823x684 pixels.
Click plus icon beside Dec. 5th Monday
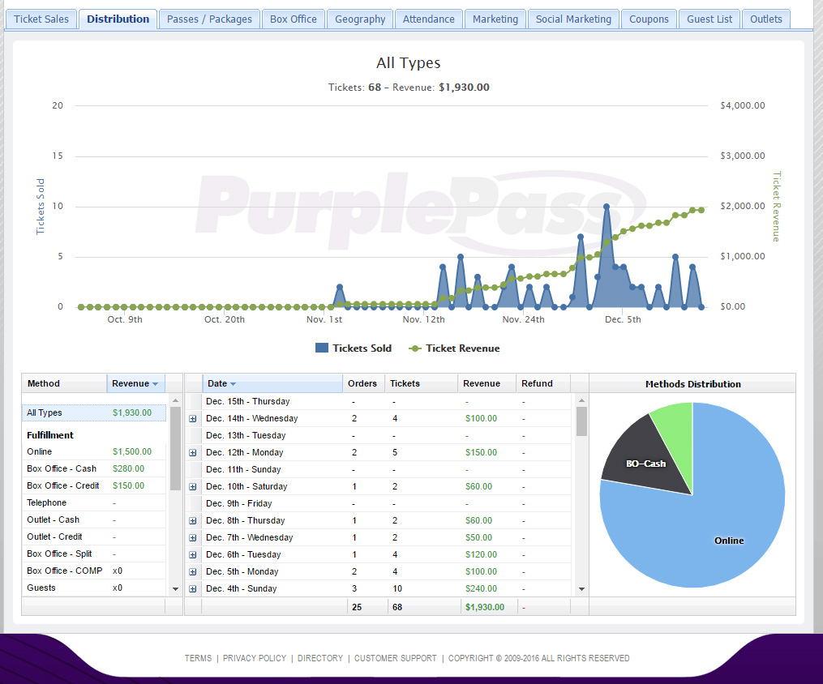(x=193, y=571)
